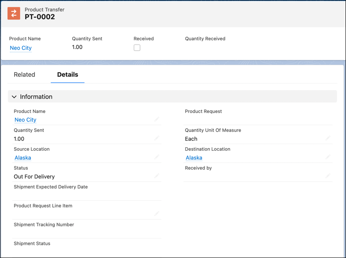This screenshot has height=258, width=346.
Task: Click the Quantity Received header label
Action: coord(205,39)
